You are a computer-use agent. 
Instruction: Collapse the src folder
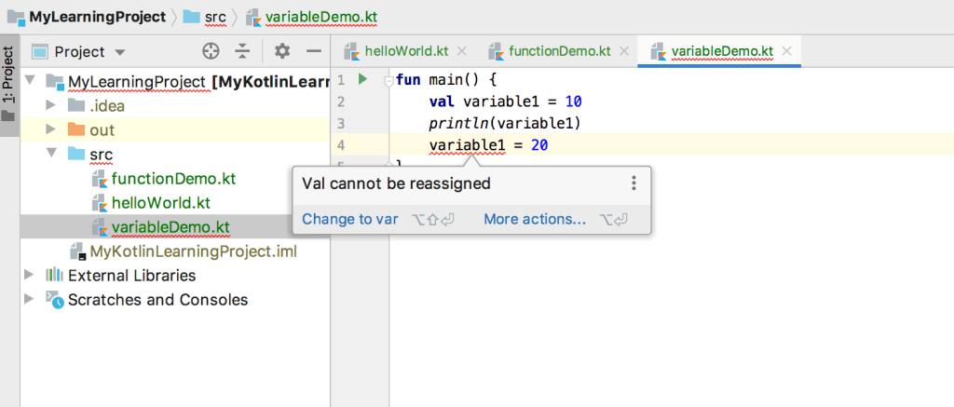coord(50,155)
